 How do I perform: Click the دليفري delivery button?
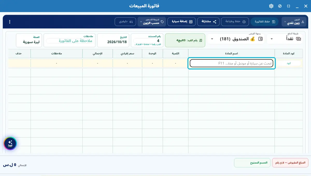click(x=125, y=22)
